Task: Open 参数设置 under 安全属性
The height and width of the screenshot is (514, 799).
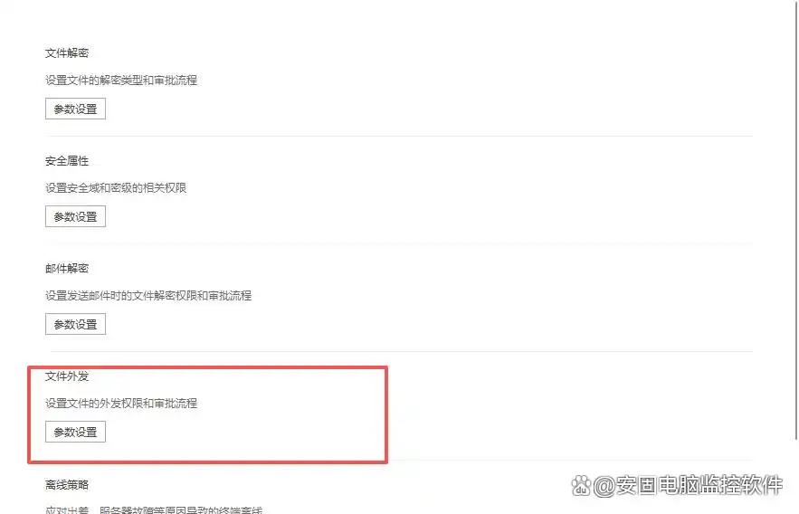Action: point(75,216)
